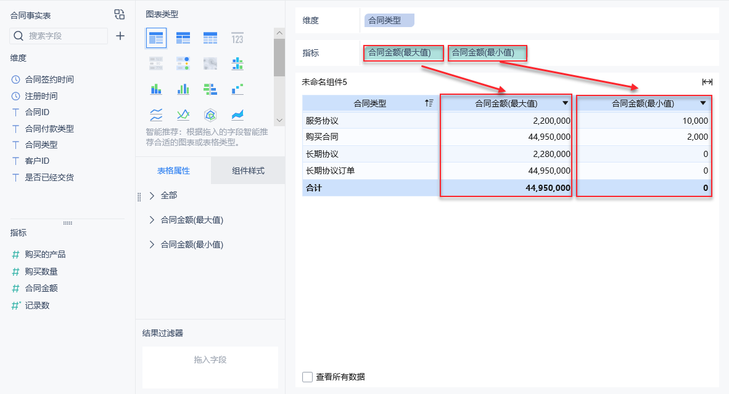The width and height of the screenshot is (729, 394).
Task: Select the 合同付款类型 dimension field
Action: [x=49, y=129]
